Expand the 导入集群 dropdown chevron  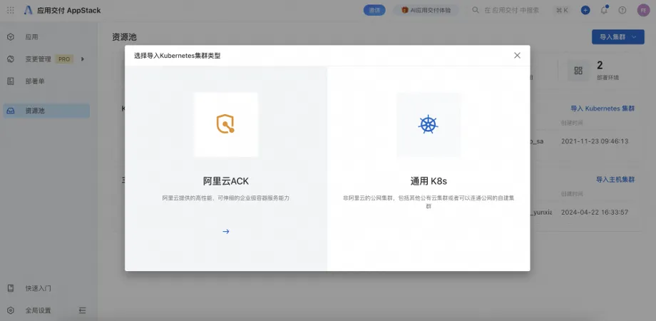point(634,37)
